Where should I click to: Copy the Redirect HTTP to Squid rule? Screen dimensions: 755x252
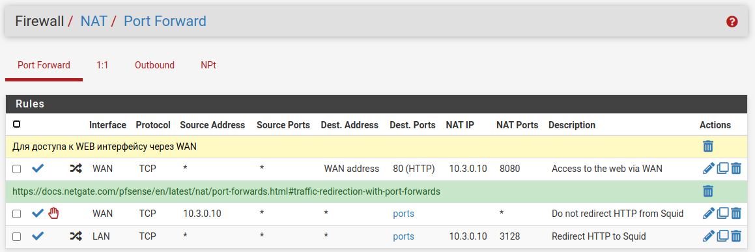point(722,236)
